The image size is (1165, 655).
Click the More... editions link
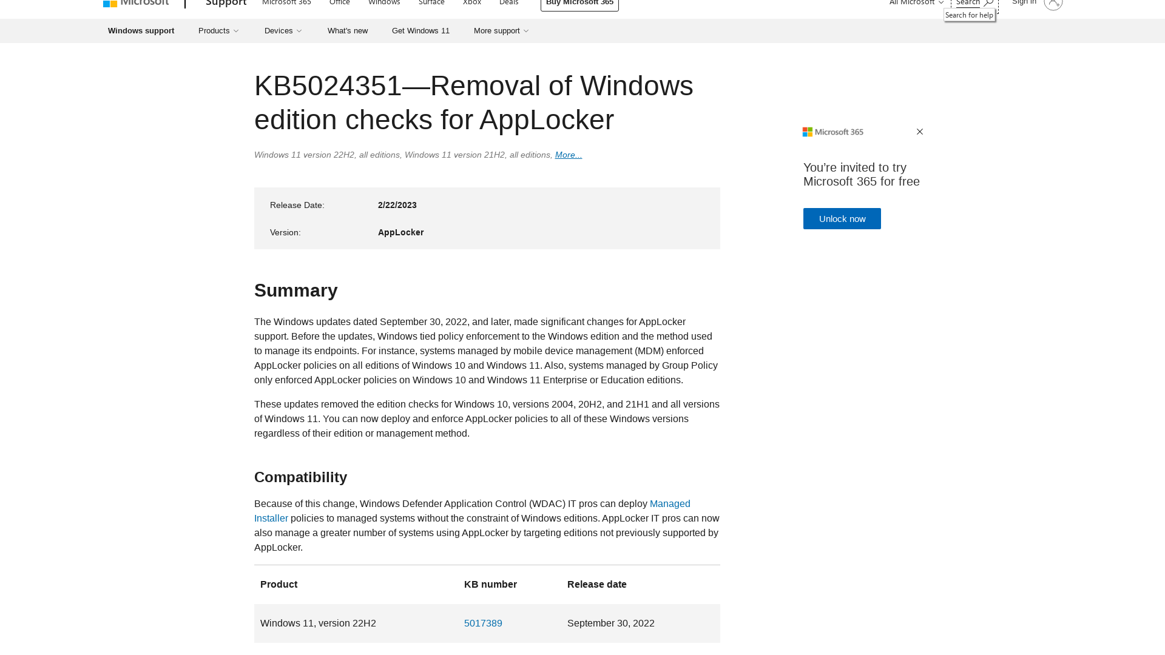[x=568, y=155]
